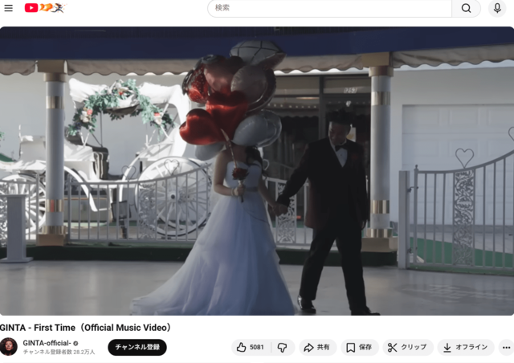Viewport: 514px width, 363px height.
Task: Focus the 検索 search input field
Action: coord(329,8)
